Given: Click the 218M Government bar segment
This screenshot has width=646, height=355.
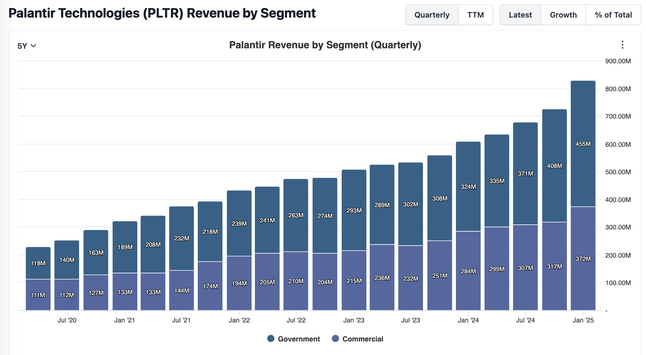Looking at the screenshot, I should tap(210, 232).
